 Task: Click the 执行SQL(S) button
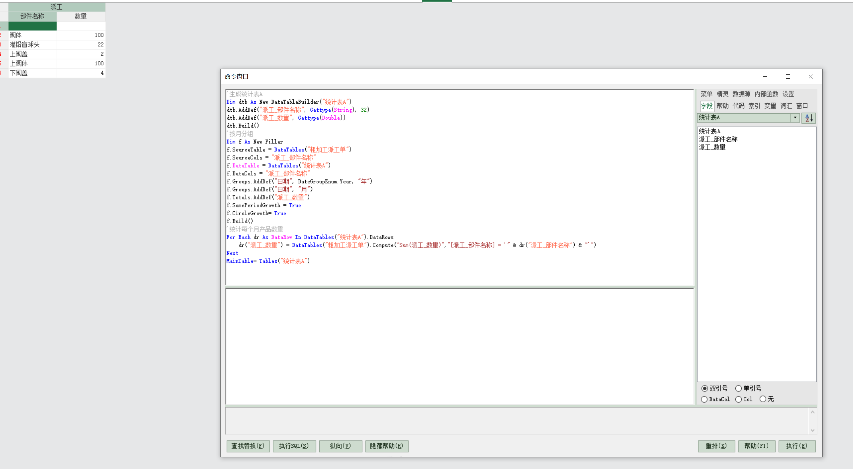point(294,446)
